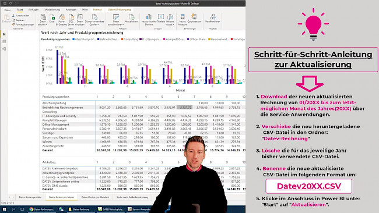379x213 pixels.
Task: Switch to Chrome Datev-Rechnungs taskbar item
Action: [41, 210]
